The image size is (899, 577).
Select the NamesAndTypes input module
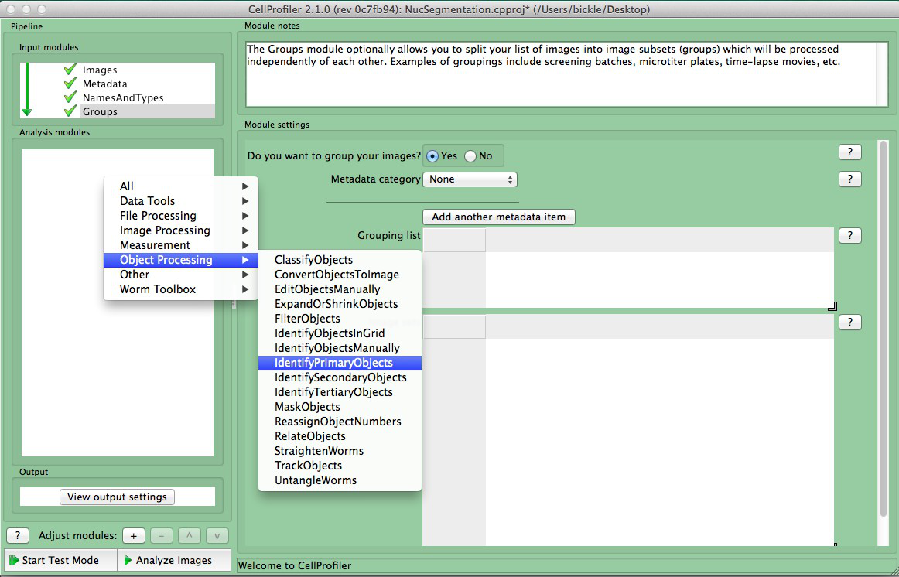tap(123, 97)
